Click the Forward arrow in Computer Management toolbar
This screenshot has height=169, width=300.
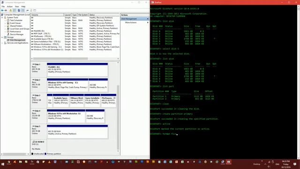[6, 10]
